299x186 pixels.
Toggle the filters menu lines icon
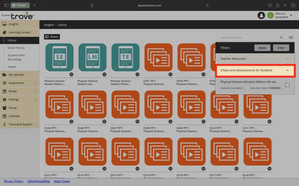(291, 37)
